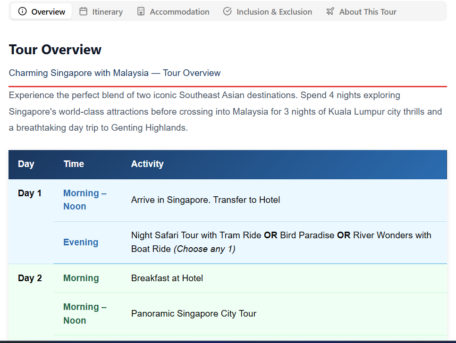The height and width of the screenshot is (343, 456).
Task: Click the Overview info circle icon
Action: pos(22,11)
